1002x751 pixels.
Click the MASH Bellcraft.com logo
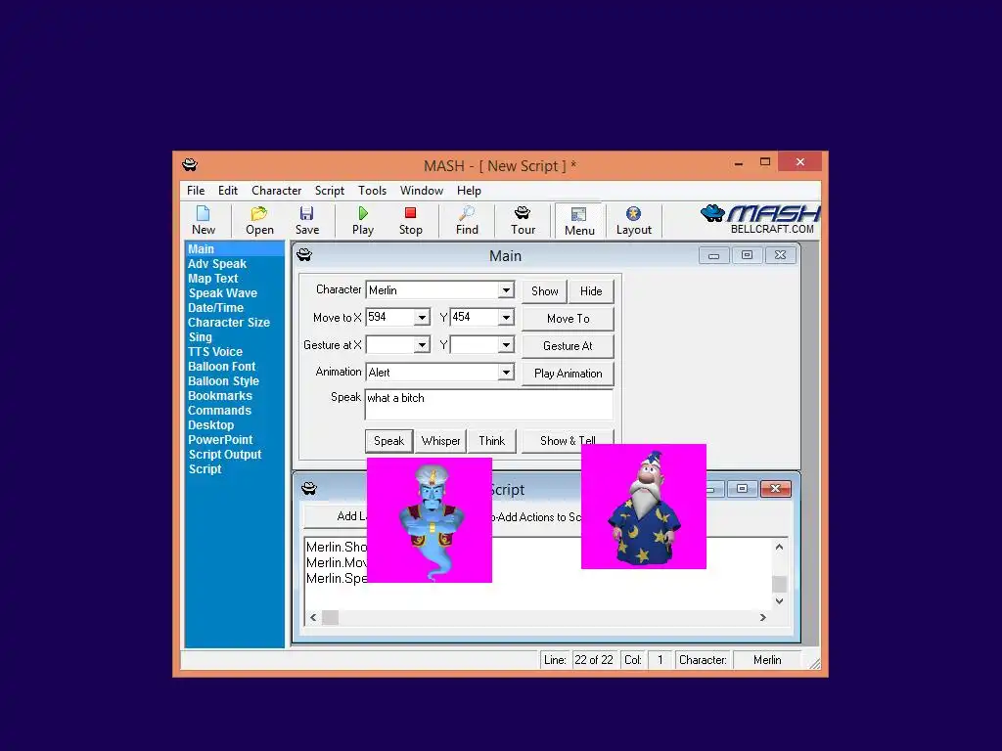760,220
